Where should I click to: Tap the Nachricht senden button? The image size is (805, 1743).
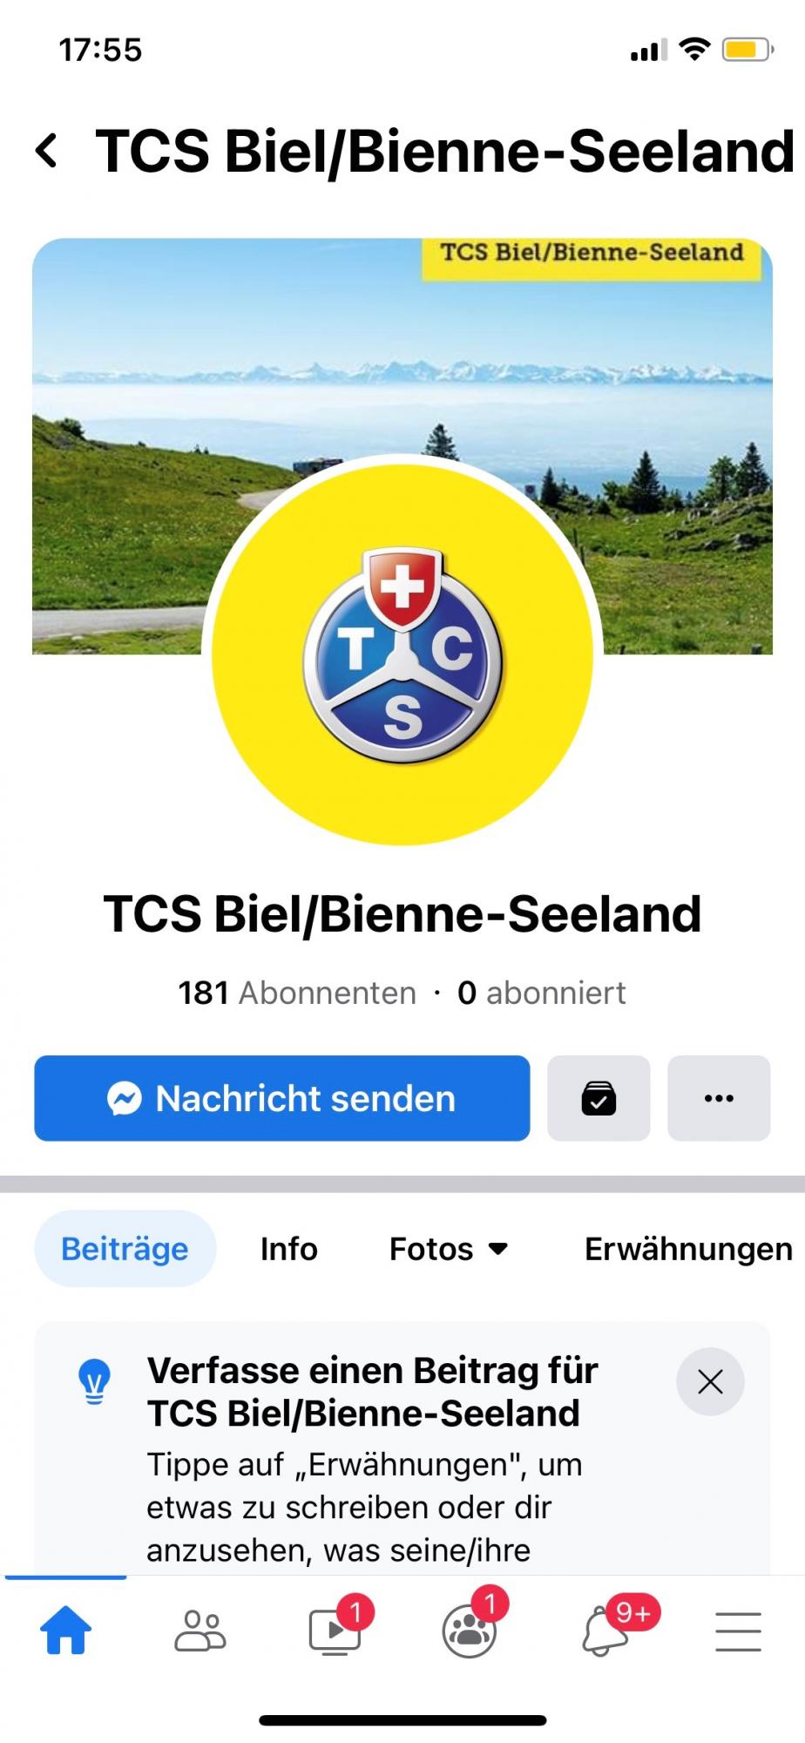tap(282, 1098)
